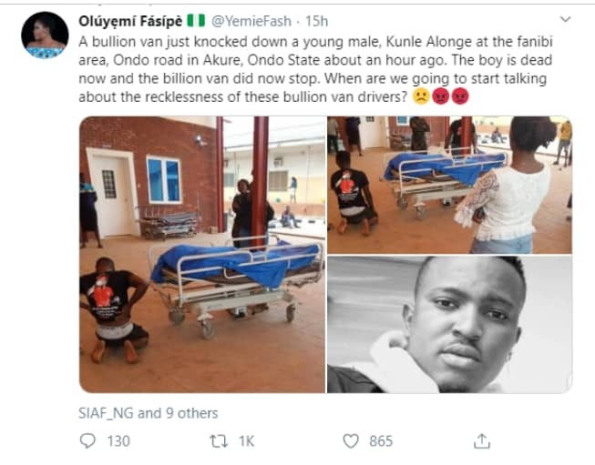View the top-right photo with woman standing
The height and width of the screenshot is (465, 595).
pos(449,185)
